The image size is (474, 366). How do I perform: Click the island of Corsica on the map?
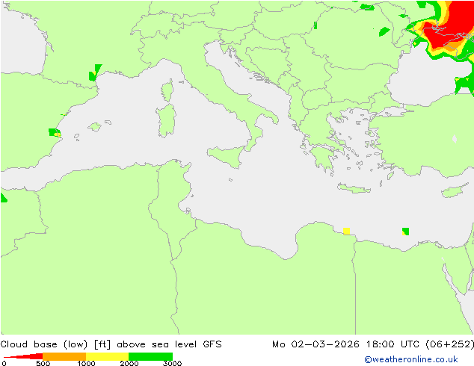tap(167, 90)
